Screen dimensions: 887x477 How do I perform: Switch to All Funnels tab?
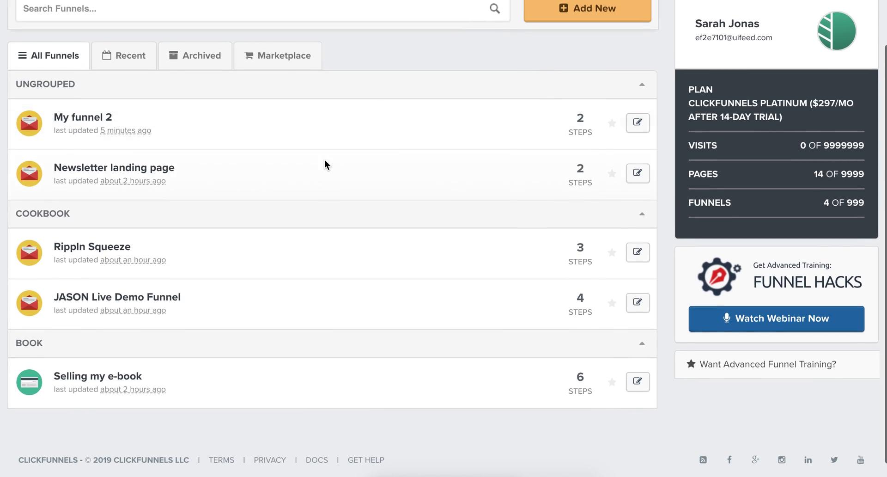[49, 55]
